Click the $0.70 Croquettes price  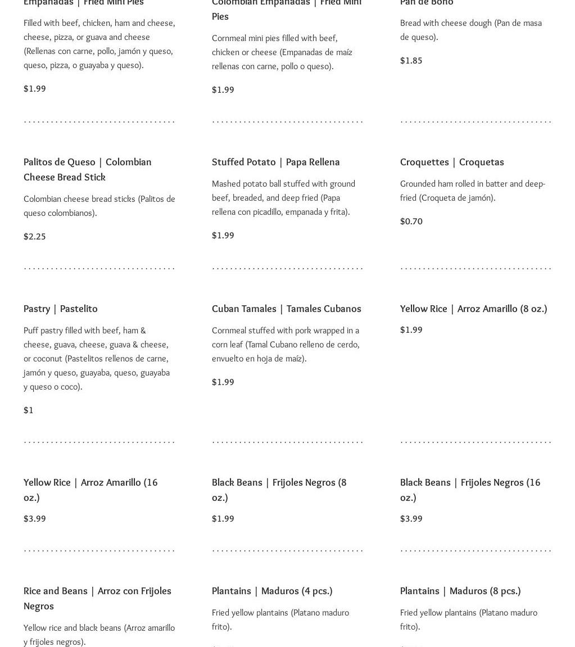[x=411, y=221]
